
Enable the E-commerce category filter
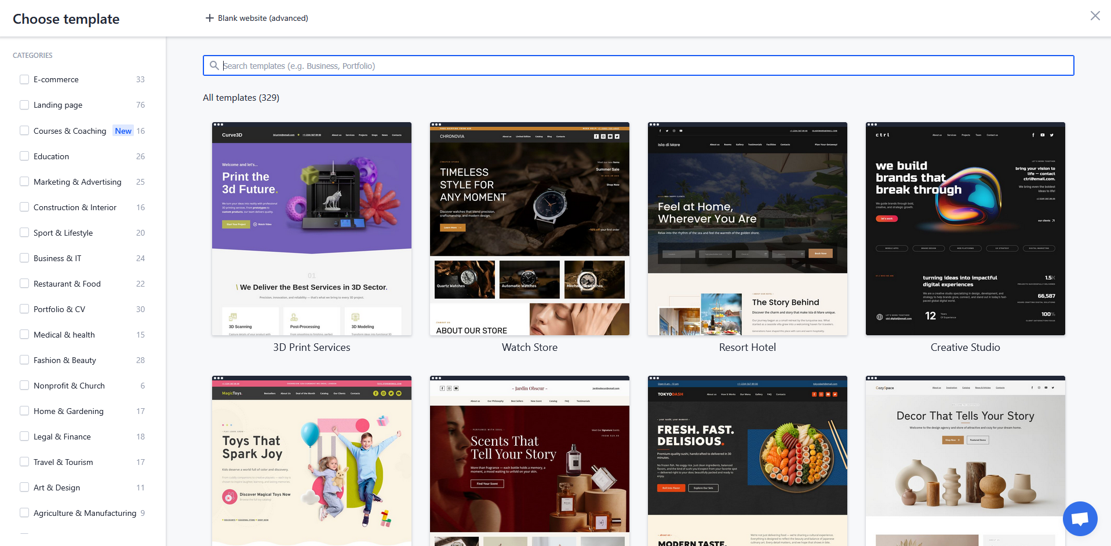(24, 79)
